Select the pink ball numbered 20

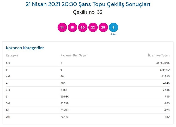[x=83, y=27]
